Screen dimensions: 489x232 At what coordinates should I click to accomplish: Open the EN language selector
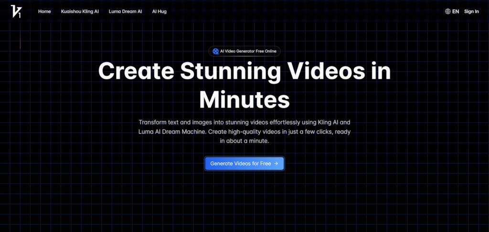tap(455, 11)
